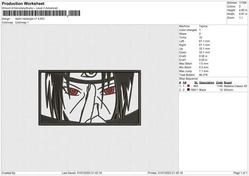Click the Right value '61.1 mm'
This screenshot has height=176, width=249.
(x=204, y=45)
